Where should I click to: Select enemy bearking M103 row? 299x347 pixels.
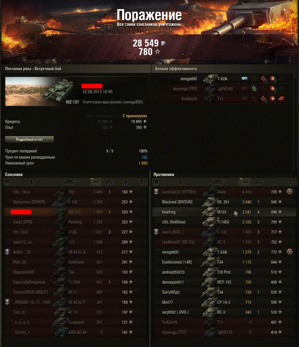pos(224,212)
